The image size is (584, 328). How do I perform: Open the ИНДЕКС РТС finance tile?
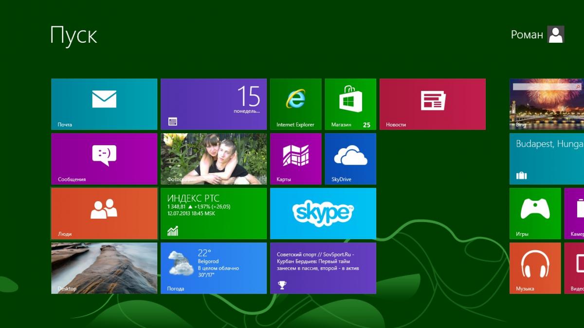pyautogui.click(x=214, y=213)
